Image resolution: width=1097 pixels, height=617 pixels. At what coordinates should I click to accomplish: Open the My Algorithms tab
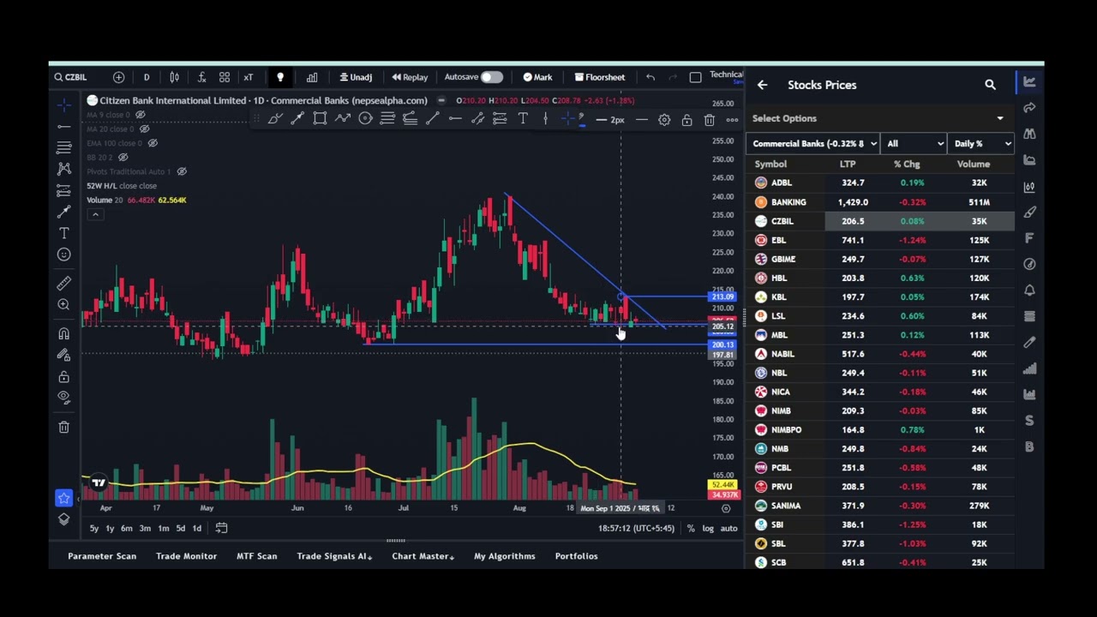(504, 556)
